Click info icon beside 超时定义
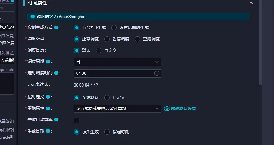 point(48,97)
